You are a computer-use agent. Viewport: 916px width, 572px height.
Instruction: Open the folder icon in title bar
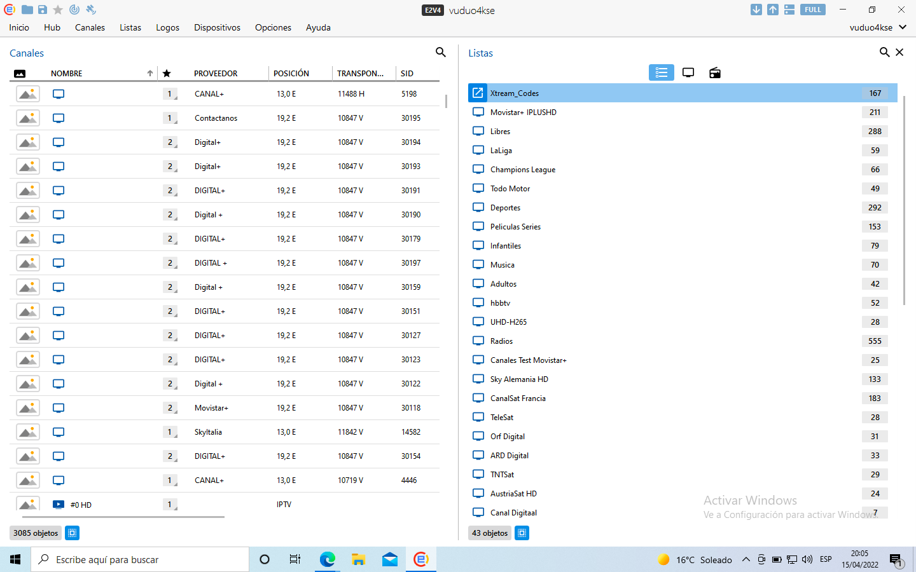[27, 10]
